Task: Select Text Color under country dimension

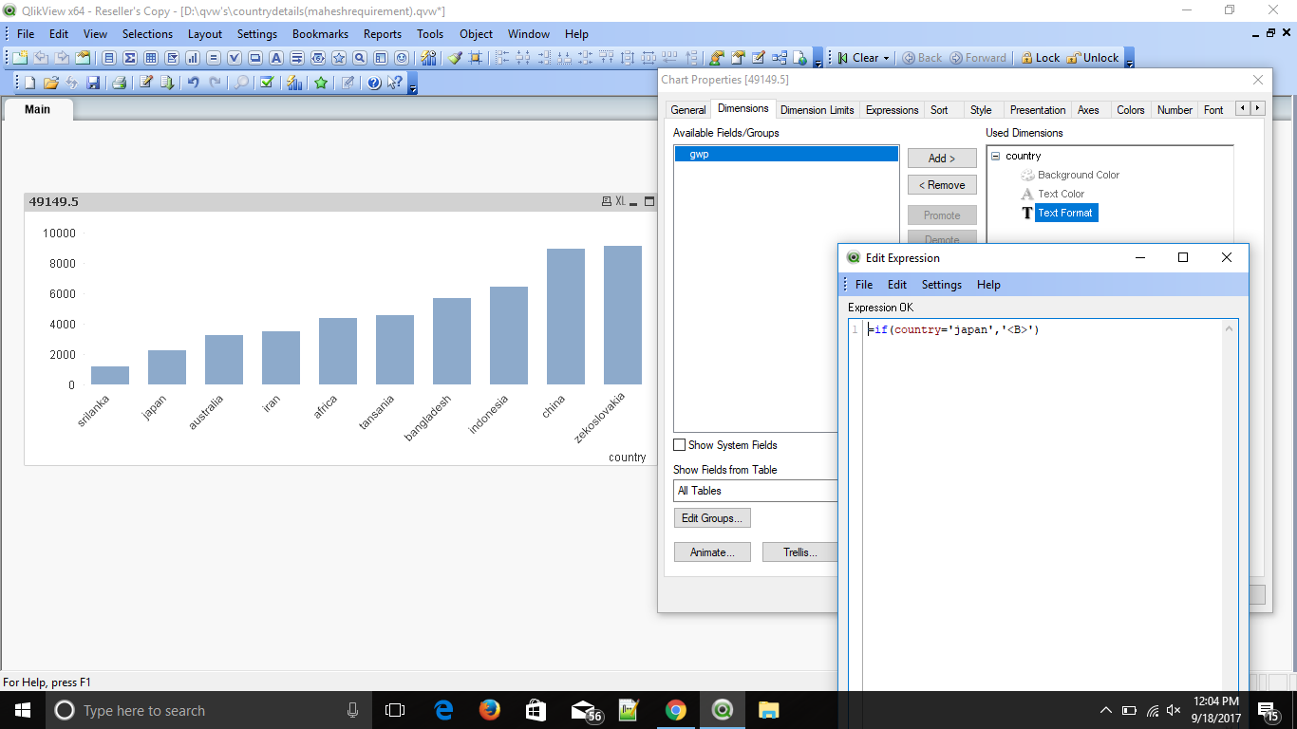Action: pos(1061,194)
